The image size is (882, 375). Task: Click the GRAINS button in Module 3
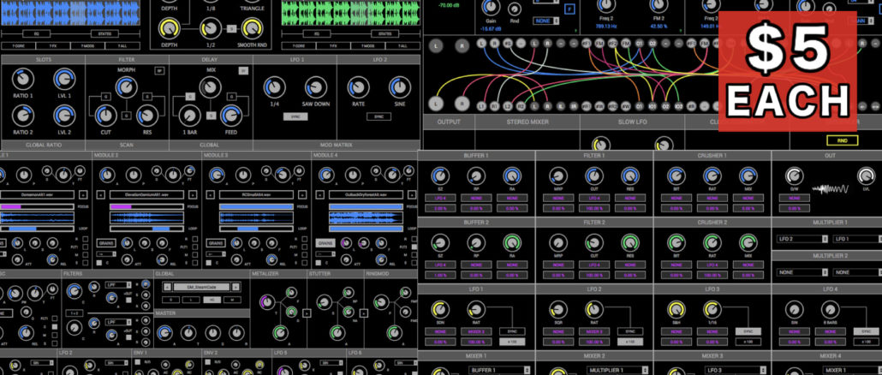[x=216, y=243]
